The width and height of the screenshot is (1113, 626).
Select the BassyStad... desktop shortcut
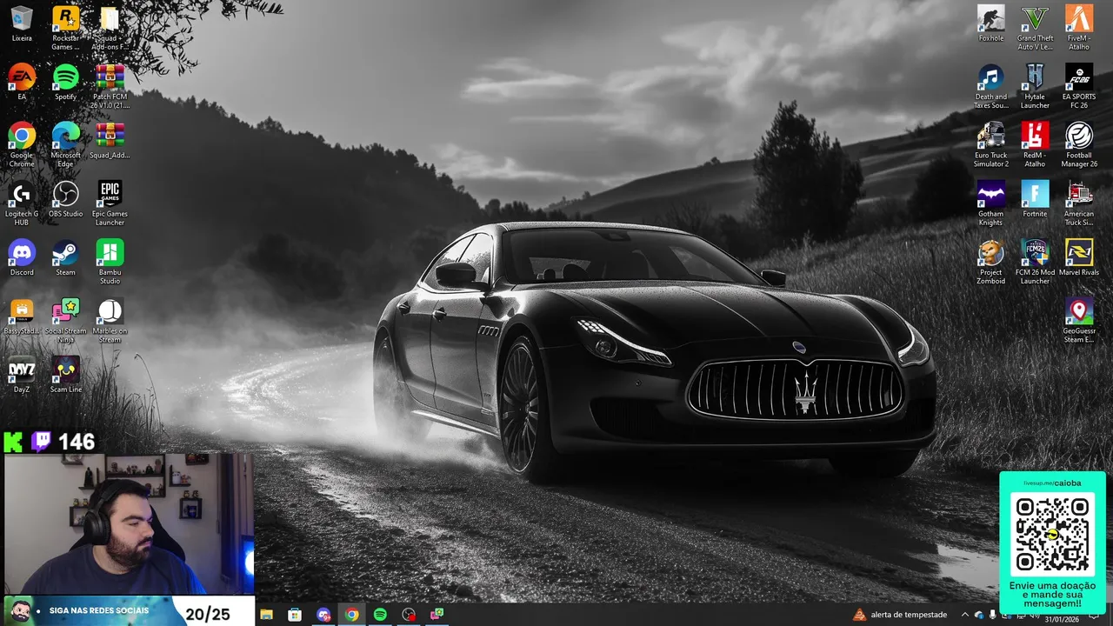tap(22, 316)
